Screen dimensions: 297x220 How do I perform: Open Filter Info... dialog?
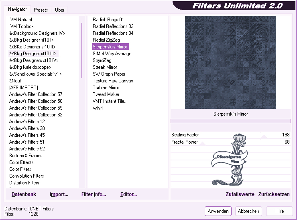[x=94, y=194]
